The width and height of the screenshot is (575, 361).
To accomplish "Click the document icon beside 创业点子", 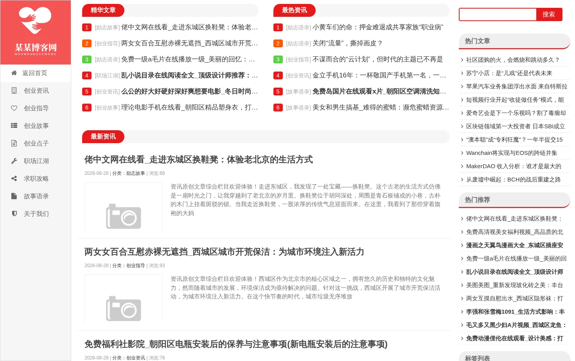I will [14, 144].
